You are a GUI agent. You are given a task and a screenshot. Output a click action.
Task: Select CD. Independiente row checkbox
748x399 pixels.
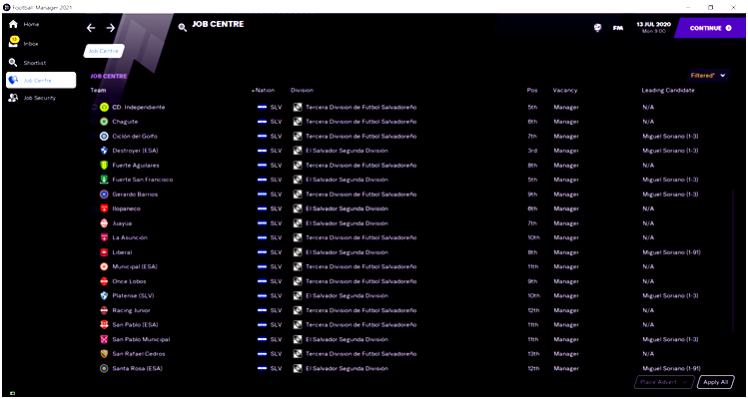94,108
